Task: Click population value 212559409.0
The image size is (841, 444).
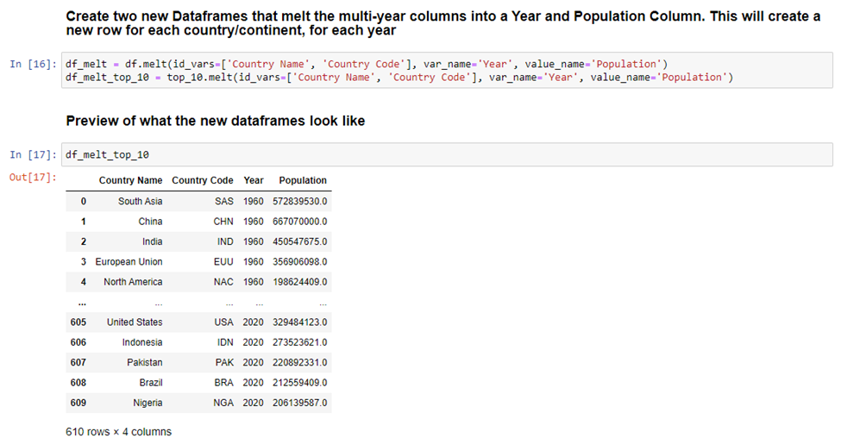Action: [x=300, y=383]
